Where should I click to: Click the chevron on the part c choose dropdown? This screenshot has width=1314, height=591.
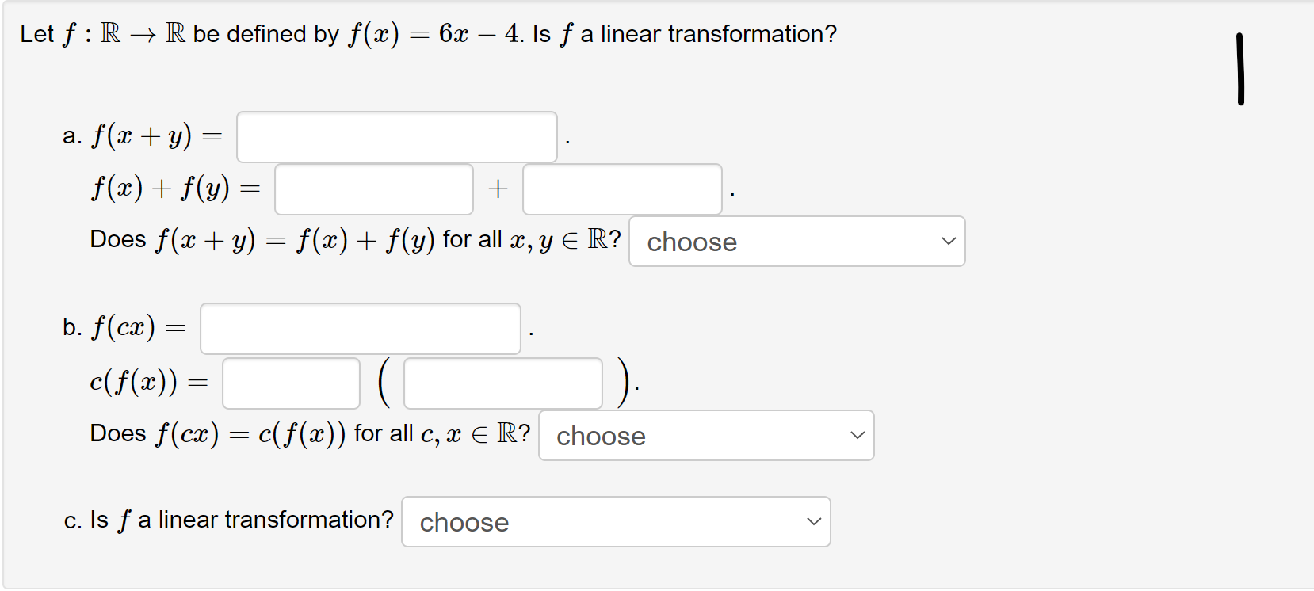point(813,520)
